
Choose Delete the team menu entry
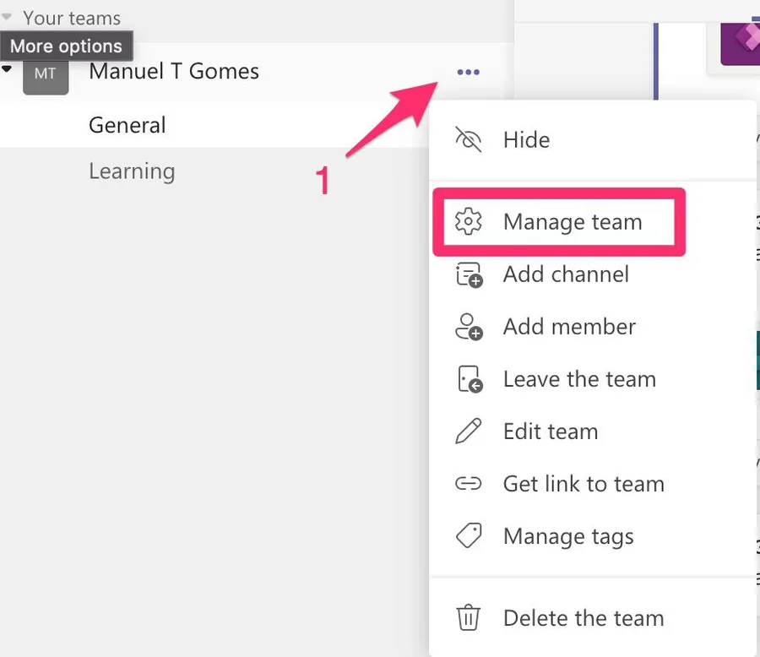[x=584, y=618]
